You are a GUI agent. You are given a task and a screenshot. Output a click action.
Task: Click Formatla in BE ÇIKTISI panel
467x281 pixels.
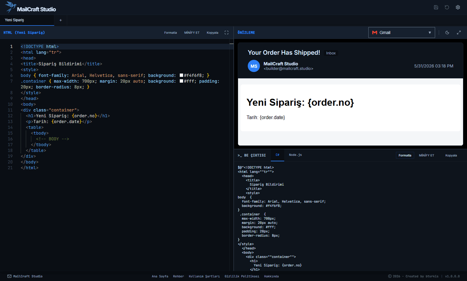pos(405,155)
